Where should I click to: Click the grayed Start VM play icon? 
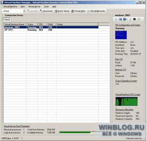point(116,19)
